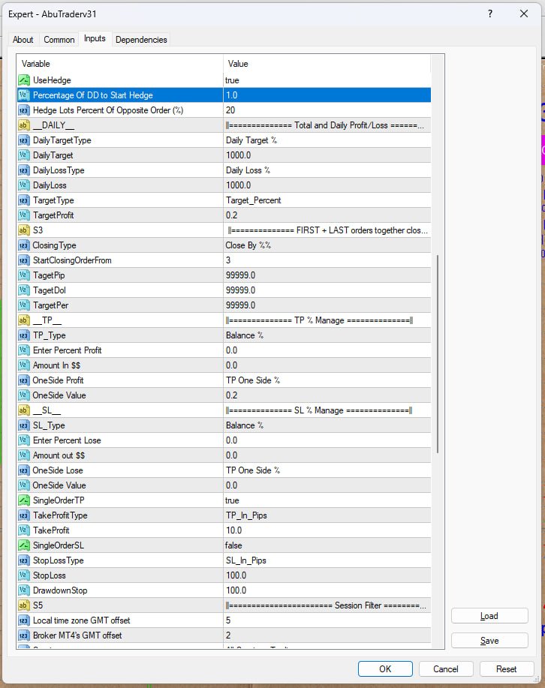Toggle the SingleOrderSL false value
Image resolution: width=545 pixels, height=688 pixels.
(327, 545)
